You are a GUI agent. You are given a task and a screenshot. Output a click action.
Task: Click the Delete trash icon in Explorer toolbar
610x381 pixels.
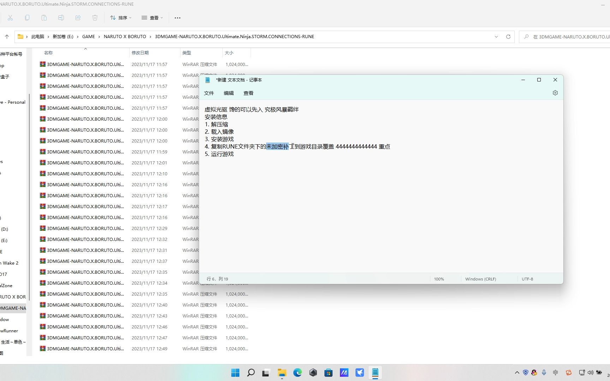95,18
